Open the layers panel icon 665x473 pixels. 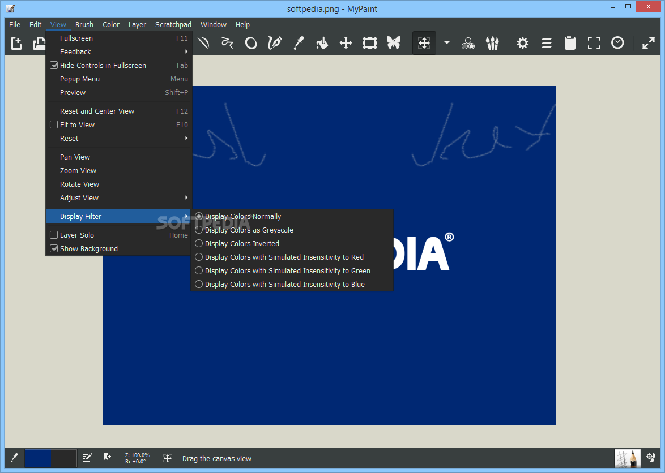tap(546, 43)
